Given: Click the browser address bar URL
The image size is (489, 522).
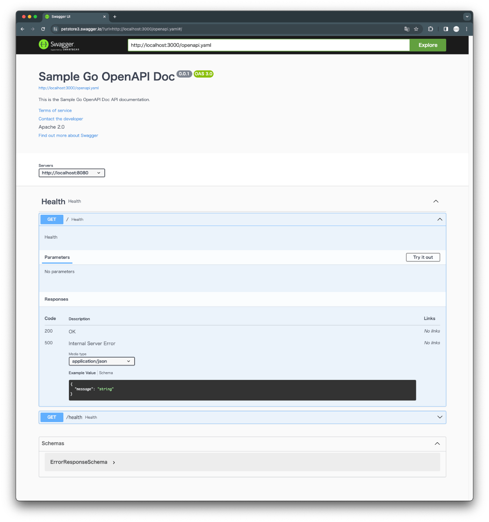Looking at the screenshot, I should point(122,29).
